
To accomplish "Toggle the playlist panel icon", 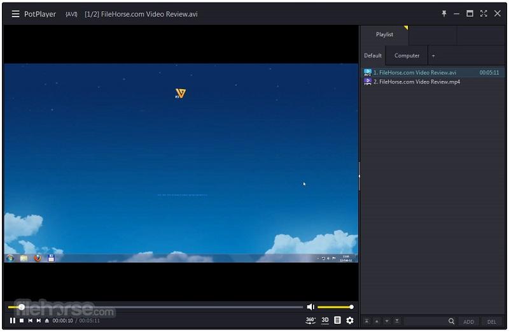I will click(337, 321).
